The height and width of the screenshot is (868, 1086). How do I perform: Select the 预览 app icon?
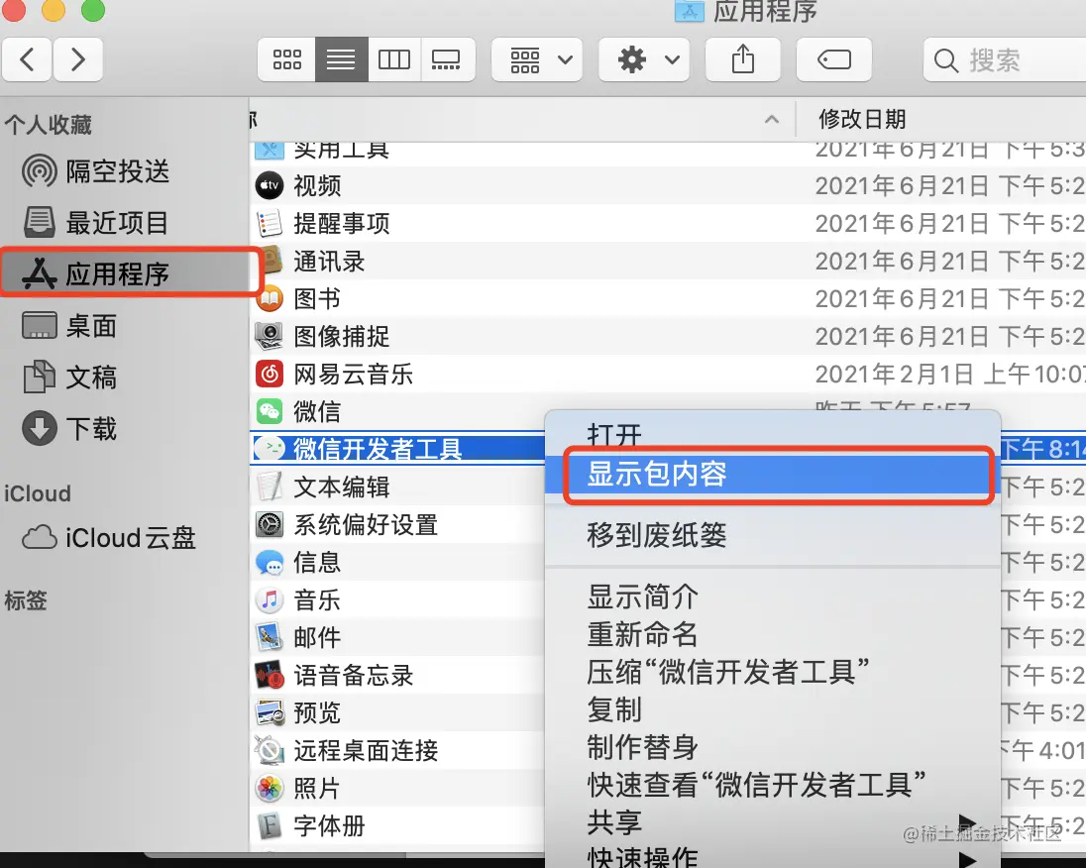tap(270, 712)
